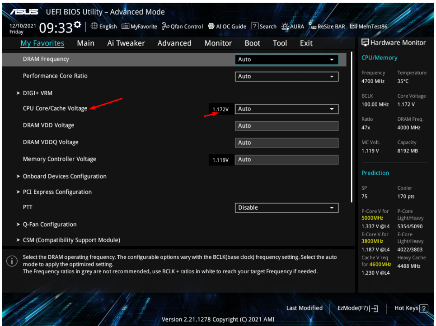Click the Prediction section heading
This screenshot has height=326, width=436.
375,173
